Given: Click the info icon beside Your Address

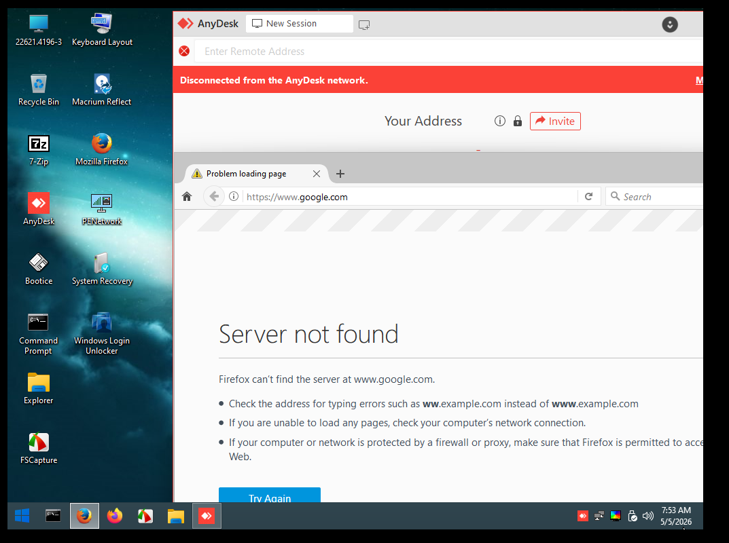Looking at the screenshot, I should pos(500,121).
